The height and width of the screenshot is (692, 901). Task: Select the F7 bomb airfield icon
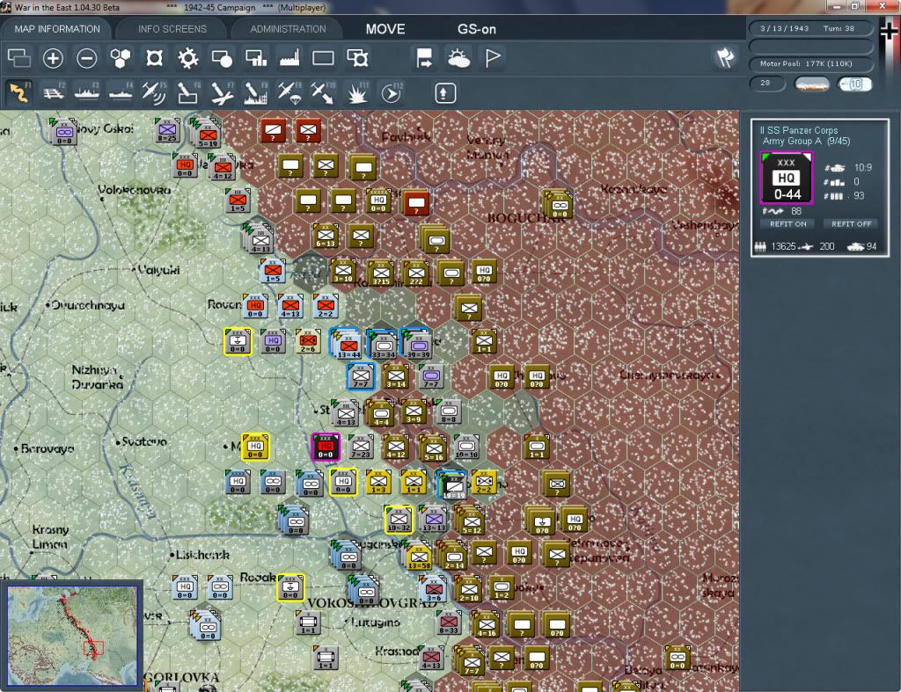(222, 92)
